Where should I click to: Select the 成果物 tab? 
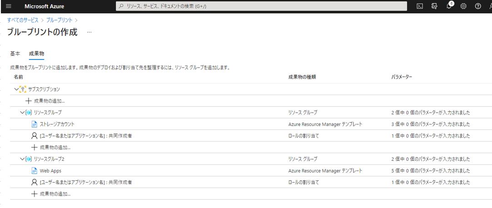coord(36,54)
